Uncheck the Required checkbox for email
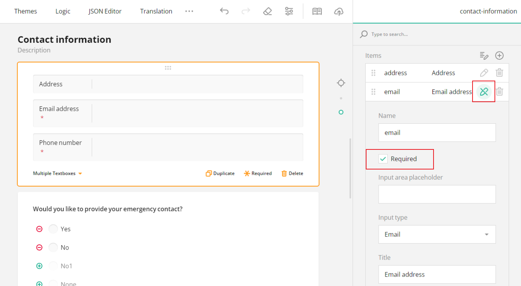 tap(383, 159)
